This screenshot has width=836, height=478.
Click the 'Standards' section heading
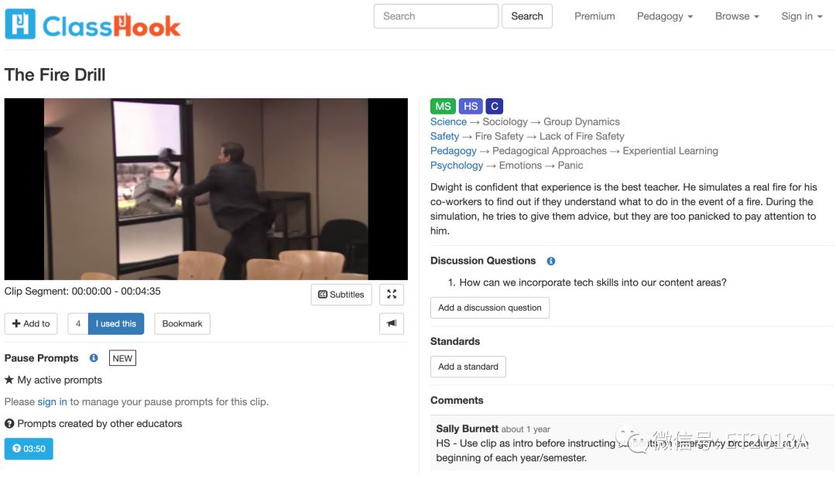click(455, 342)
